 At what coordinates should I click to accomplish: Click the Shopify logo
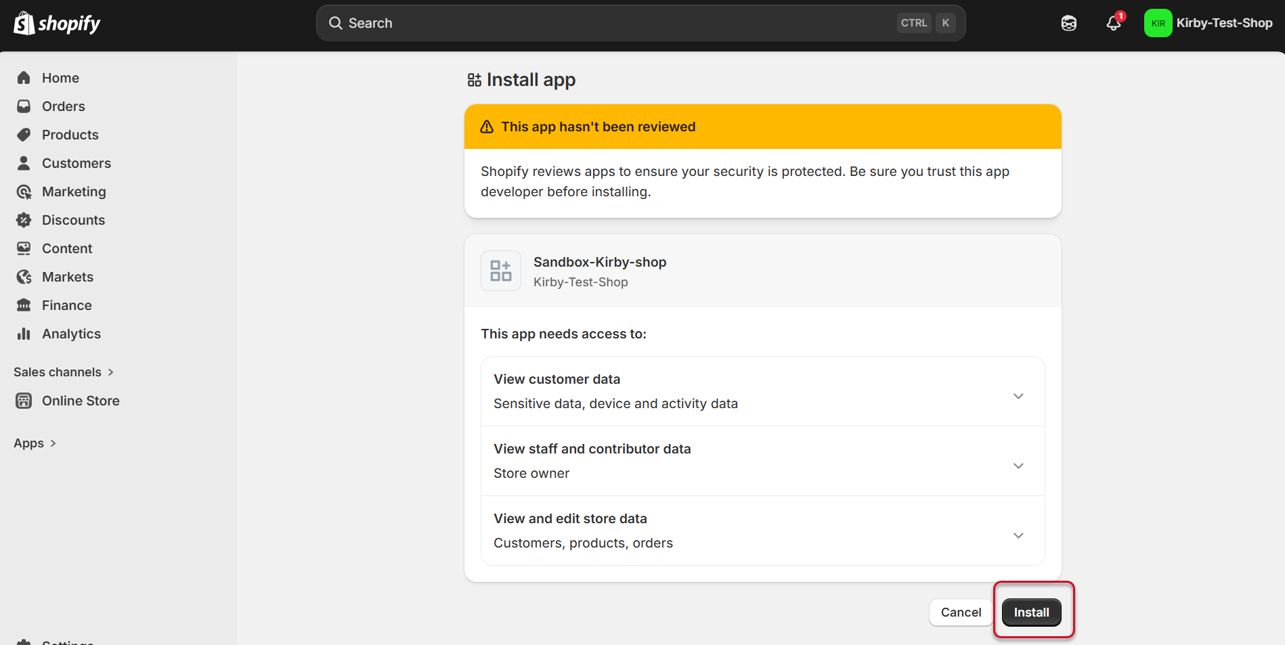(57, 24)
